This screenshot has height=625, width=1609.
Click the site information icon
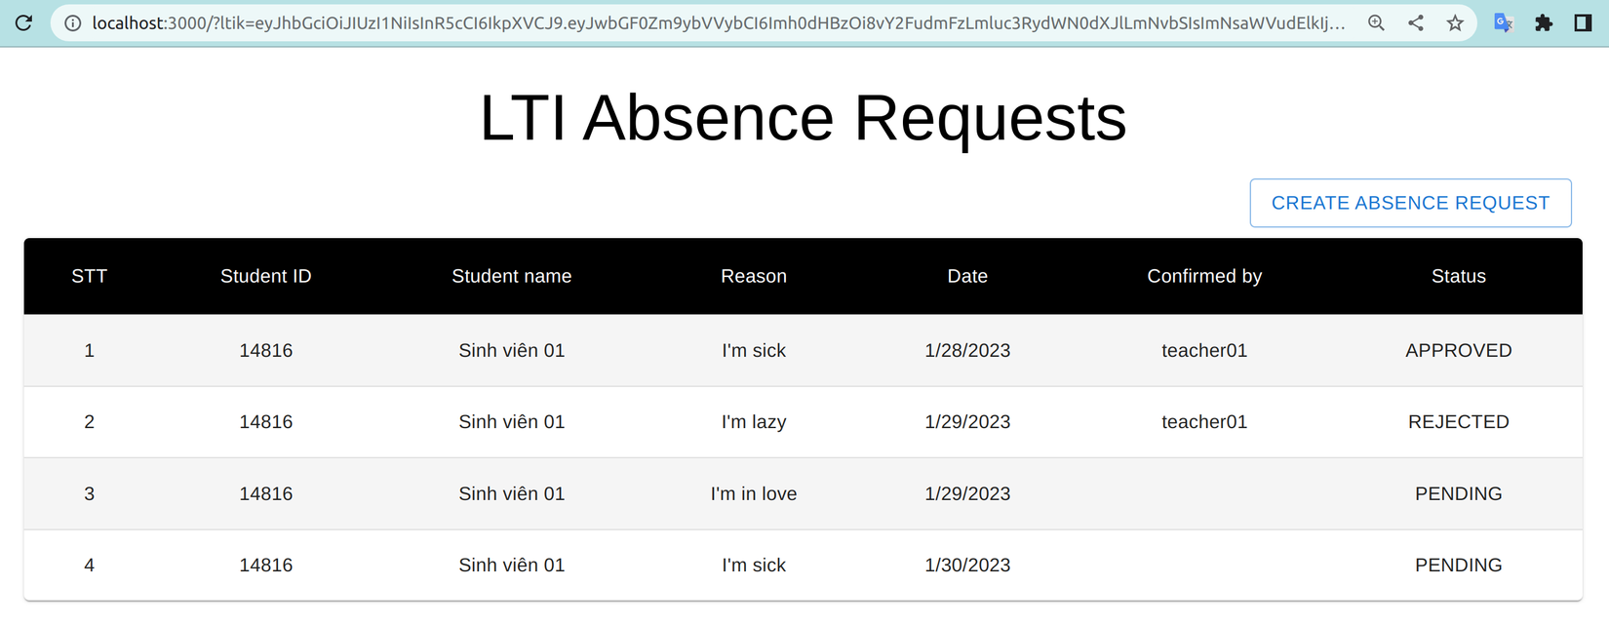(x=73, y=22)
